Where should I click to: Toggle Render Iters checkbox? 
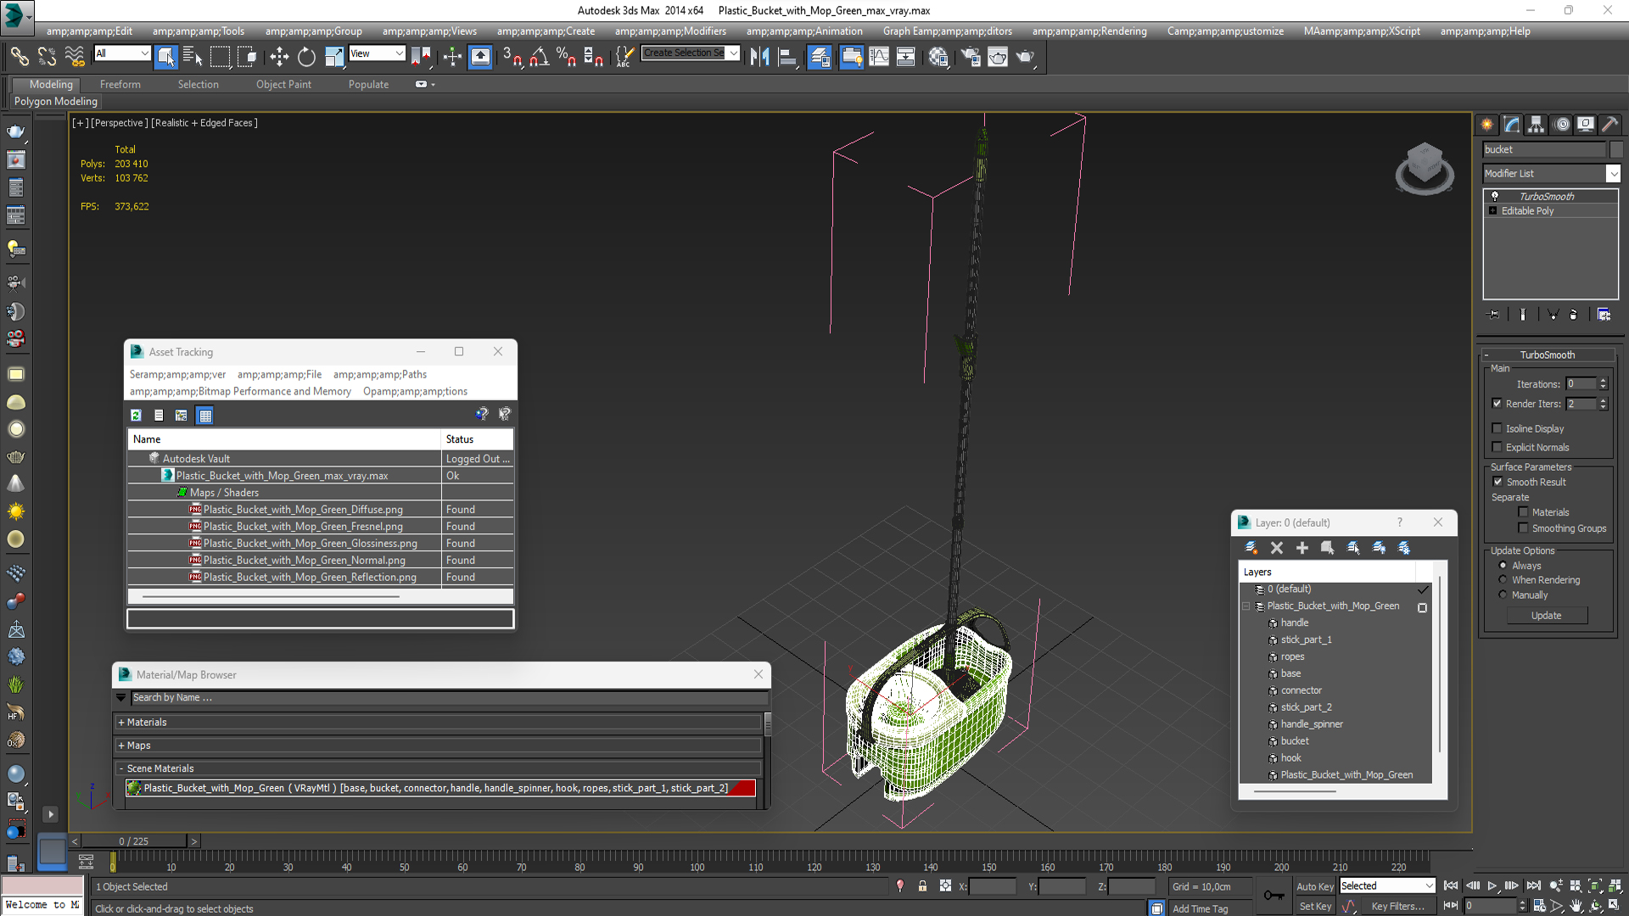1497,404
